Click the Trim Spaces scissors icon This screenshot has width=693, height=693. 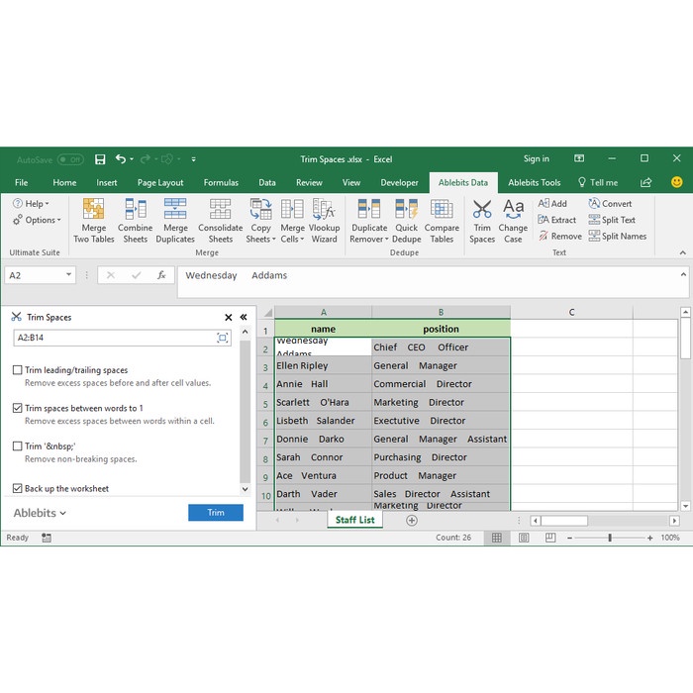click(482, 210)
